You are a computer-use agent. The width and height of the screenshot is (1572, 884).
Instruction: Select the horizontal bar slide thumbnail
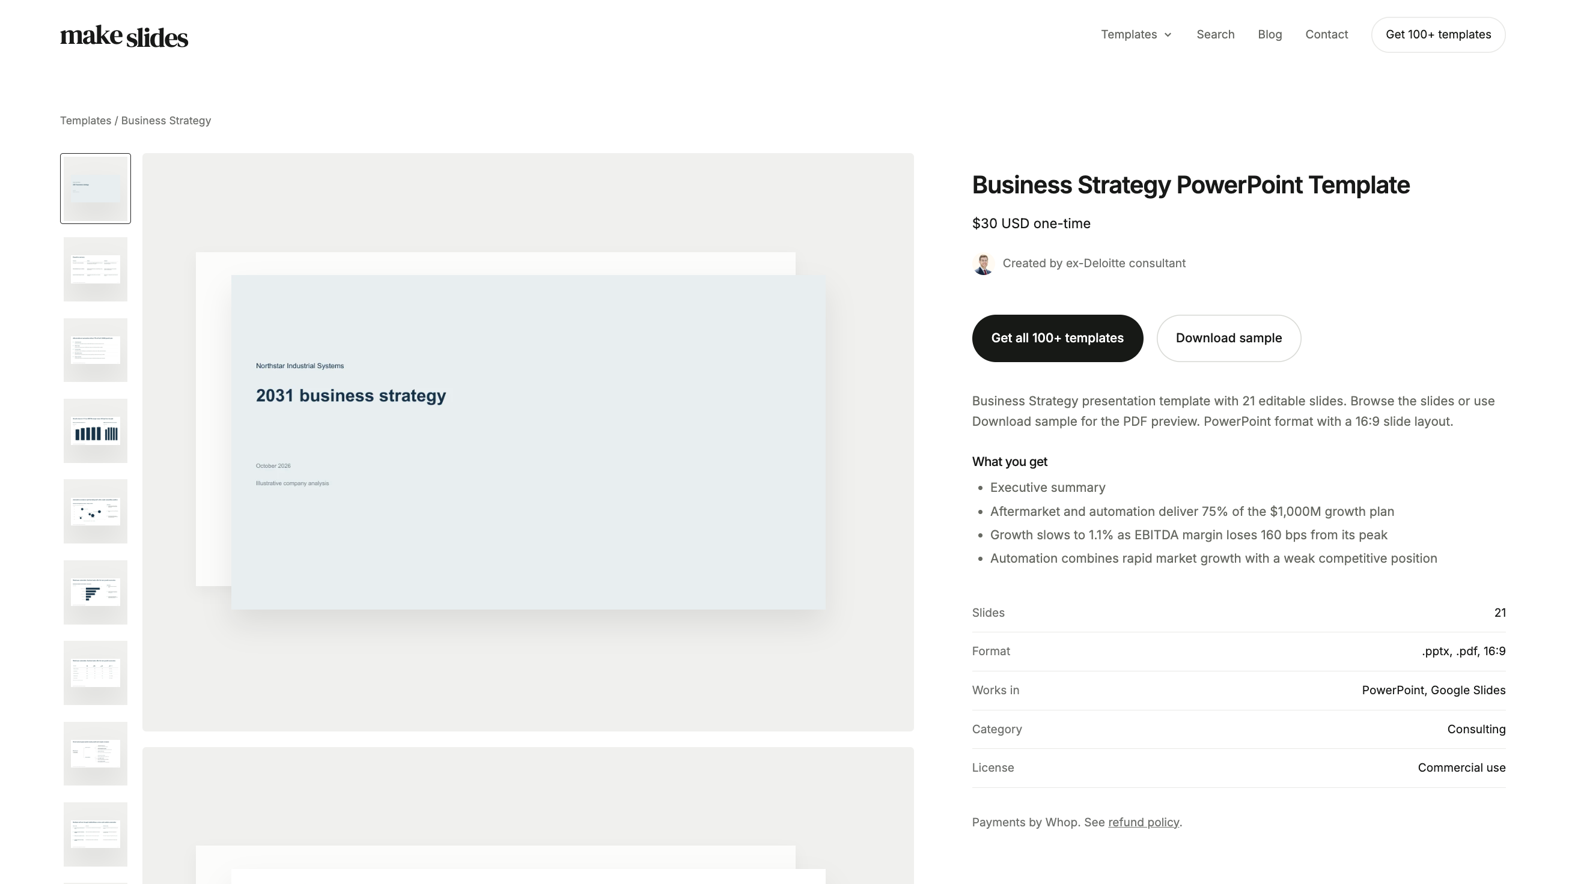(x=95, y=592)
